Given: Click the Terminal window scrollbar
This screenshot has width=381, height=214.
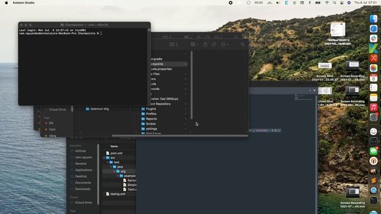Looking at the screenshot, I should coord(149,67).
